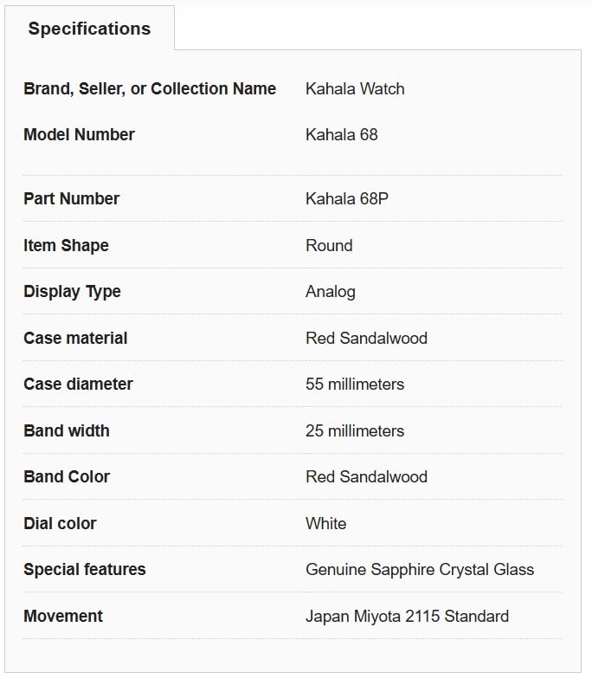Select the Round shape value
Screen dimensions: 592x679
click(329, 245)
